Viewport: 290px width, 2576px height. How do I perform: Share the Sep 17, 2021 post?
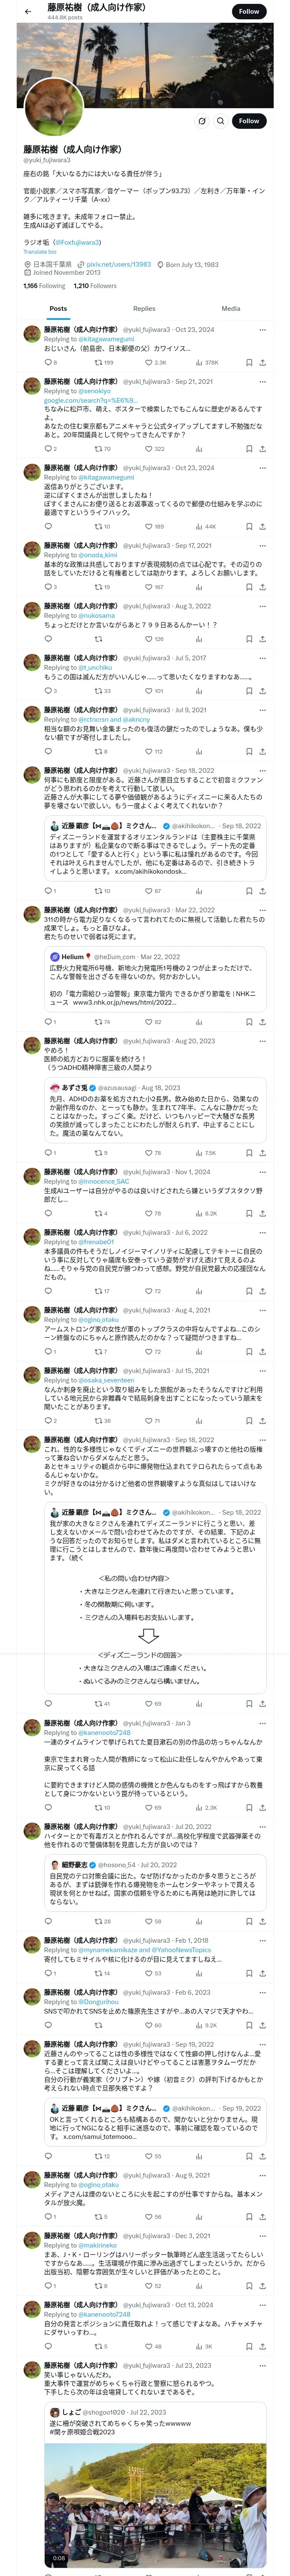(262, 587)
